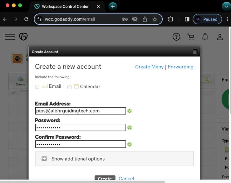The width and height of the screenshot is (231, 183).
Task: Click the Cancel link in dialog
Action: click(x=126, y=178)
